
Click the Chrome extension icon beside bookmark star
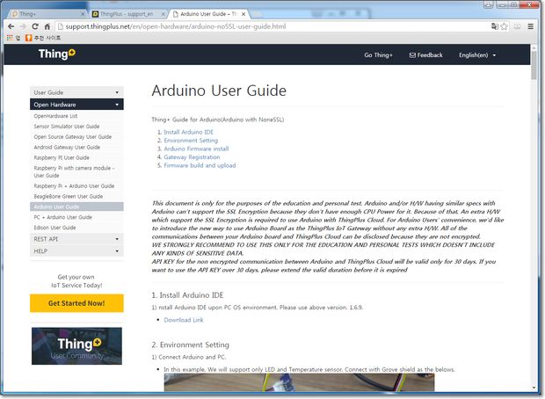[517, 26]
